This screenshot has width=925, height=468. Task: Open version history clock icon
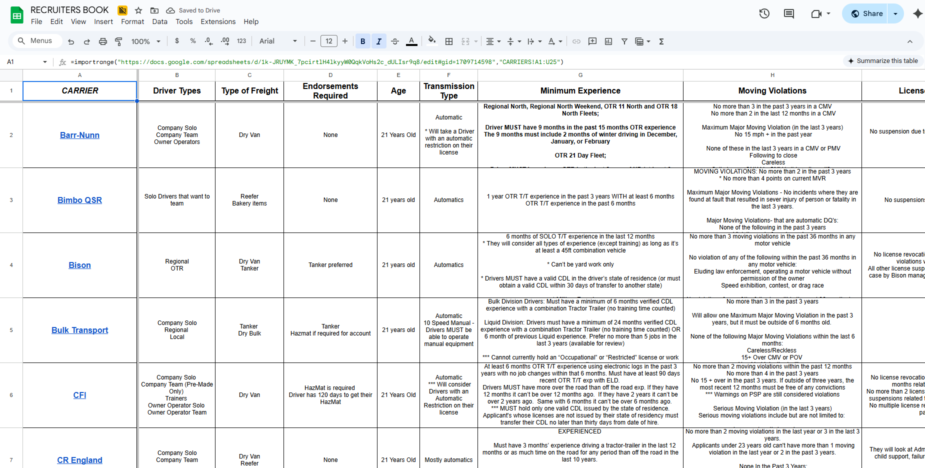pos(764,13)
